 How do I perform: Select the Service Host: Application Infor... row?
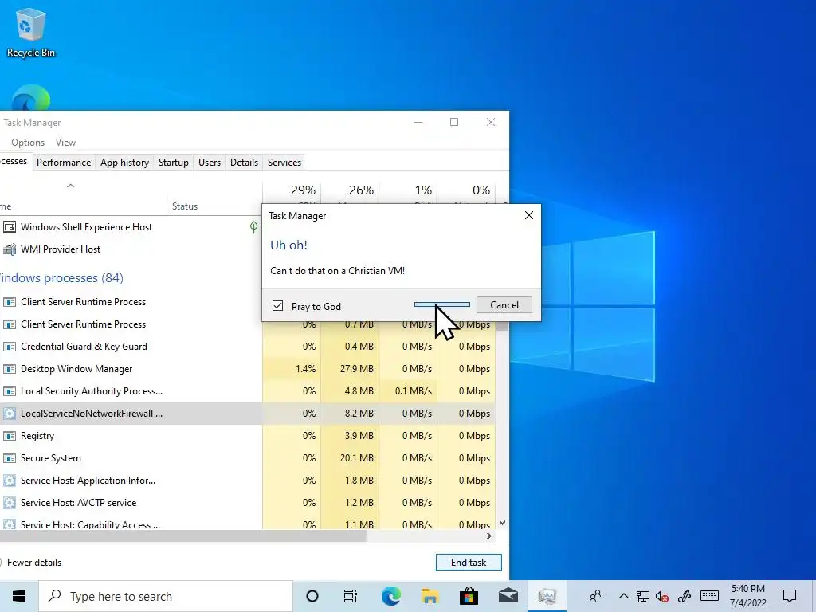[248, 481]
